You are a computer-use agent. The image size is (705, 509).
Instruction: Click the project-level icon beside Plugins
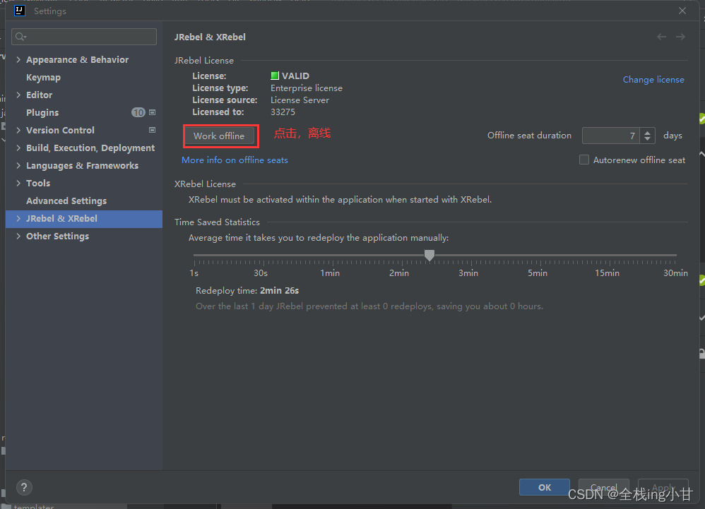coord(153,112)
